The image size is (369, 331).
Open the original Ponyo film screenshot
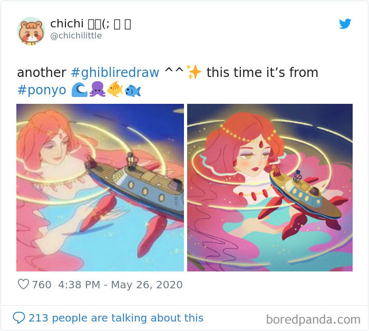(100, 188)
